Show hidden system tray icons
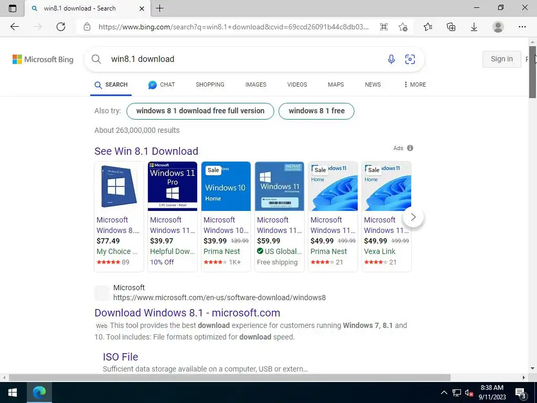The image size is (537, 403). 444,393
